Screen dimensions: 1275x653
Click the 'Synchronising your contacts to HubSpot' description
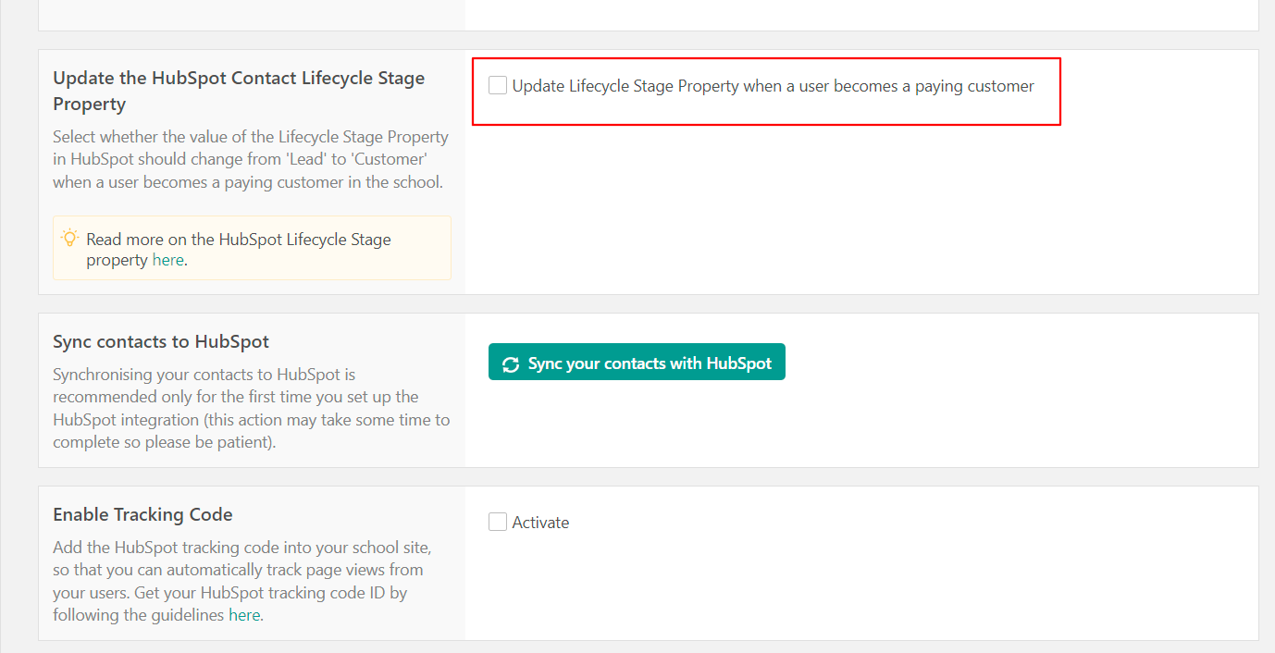point(252,408)
